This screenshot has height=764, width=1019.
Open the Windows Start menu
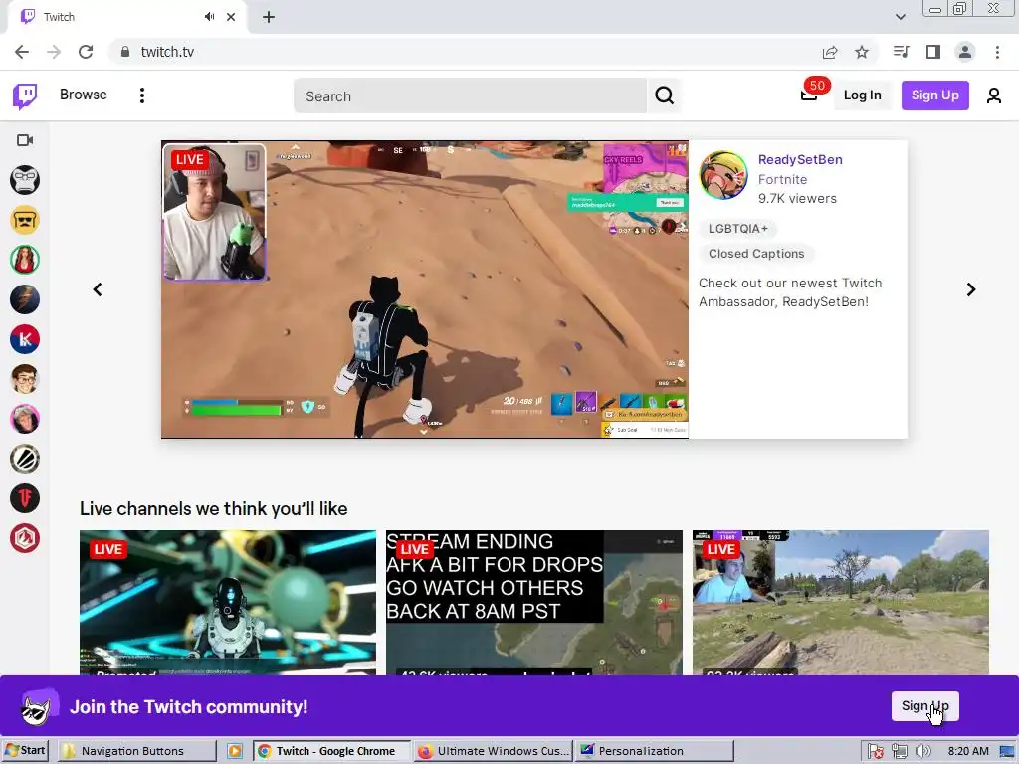(x=25, y=751)
